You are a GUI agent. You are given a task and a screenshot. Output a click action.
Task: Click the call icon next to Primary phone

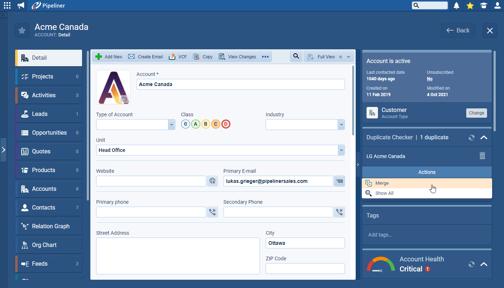coord(212,212)
